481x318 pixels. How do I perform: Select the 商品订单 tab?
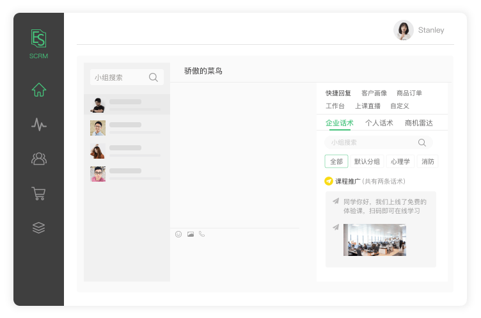click(x=409, y=93)
